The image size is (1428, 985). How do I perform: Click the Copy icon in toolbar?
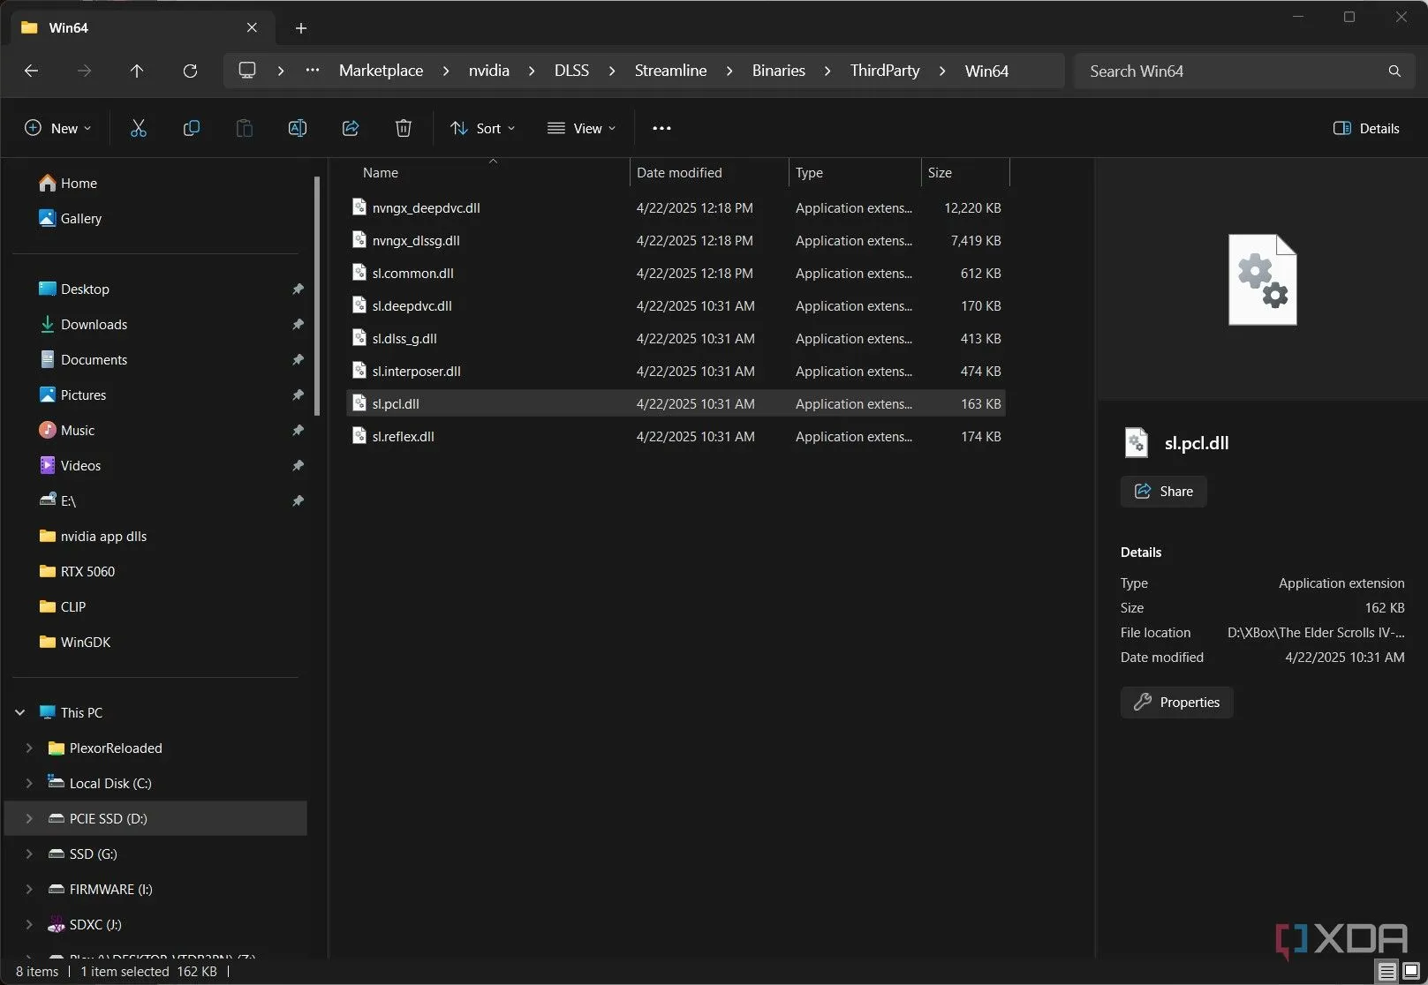[x=191, y=128]
